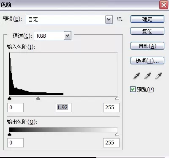
Task: Select the white point eyedropper
Action: tap(158, 76)
